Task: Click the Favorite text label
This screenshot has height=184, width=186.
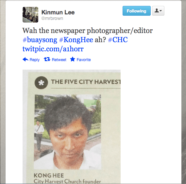Action: click(x=84, y=60)
